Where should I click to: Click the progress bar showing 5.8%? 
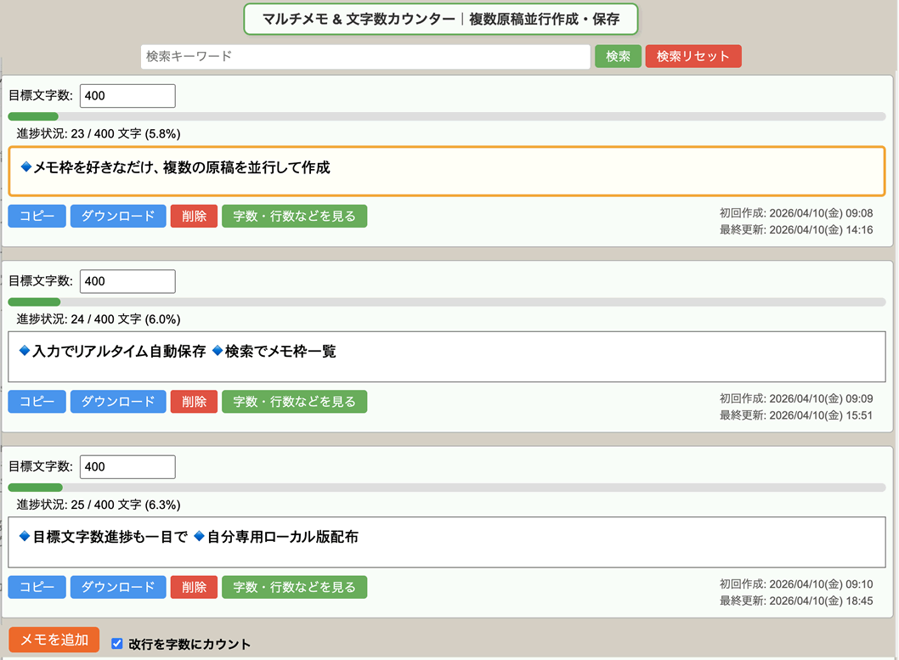coord(447,116)
